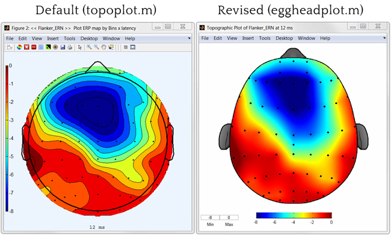Open the Help menu in Figure 2 window
Image resolution: width=391 pixels, height=235 pixels.
click(130, 38)
